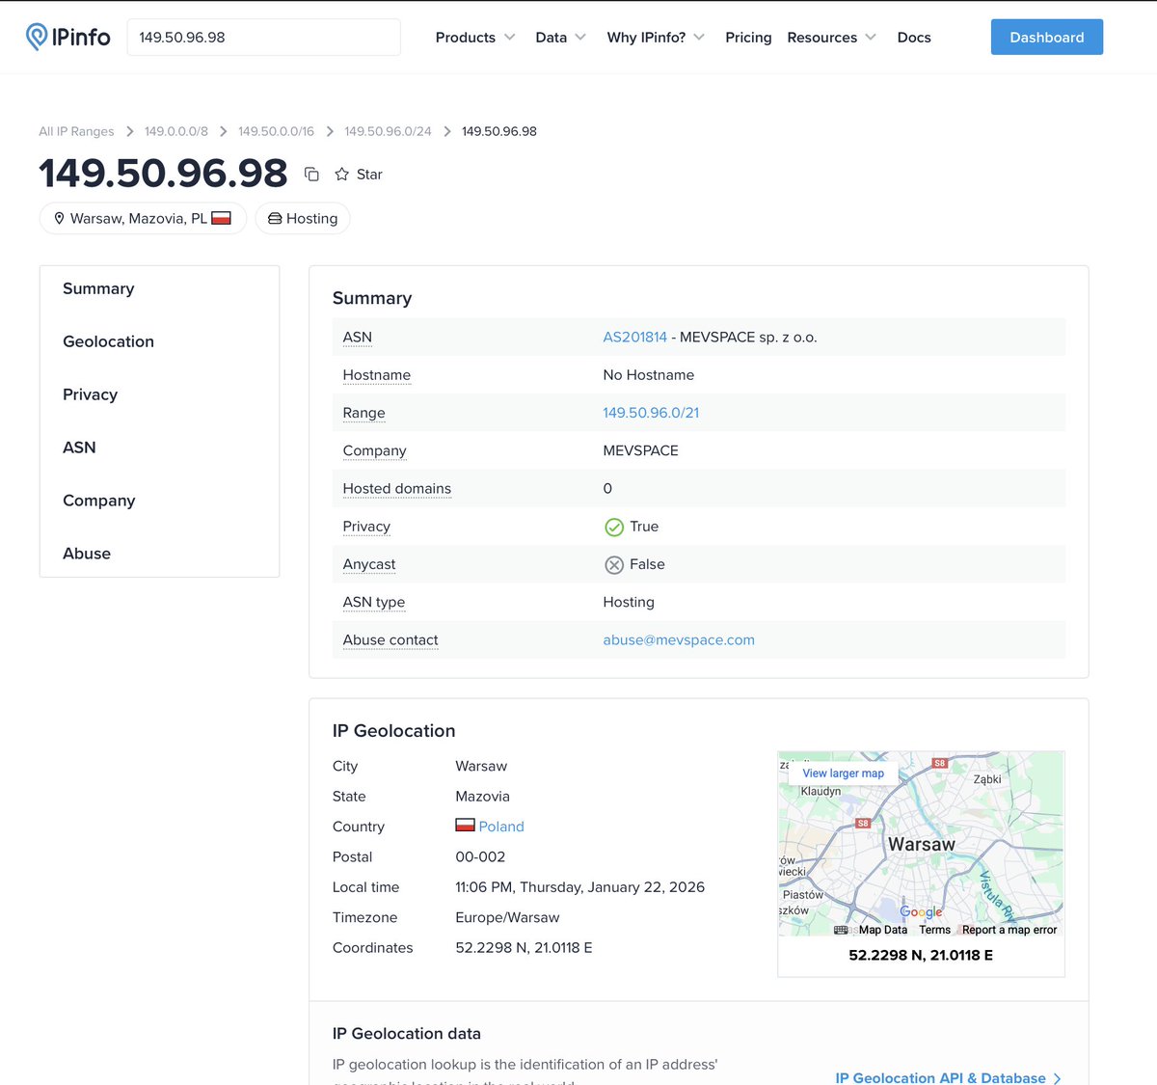Click the Anycast False cross icon
Viewport: 1157px width, 1085px height.
[x=614, y=564]
